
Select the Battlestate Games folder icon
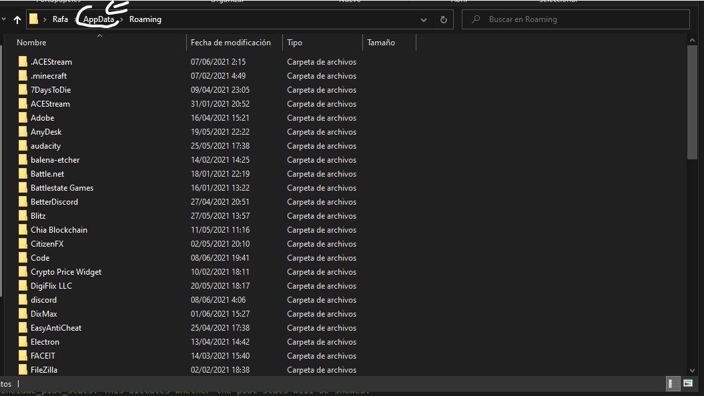pos(23,187)
